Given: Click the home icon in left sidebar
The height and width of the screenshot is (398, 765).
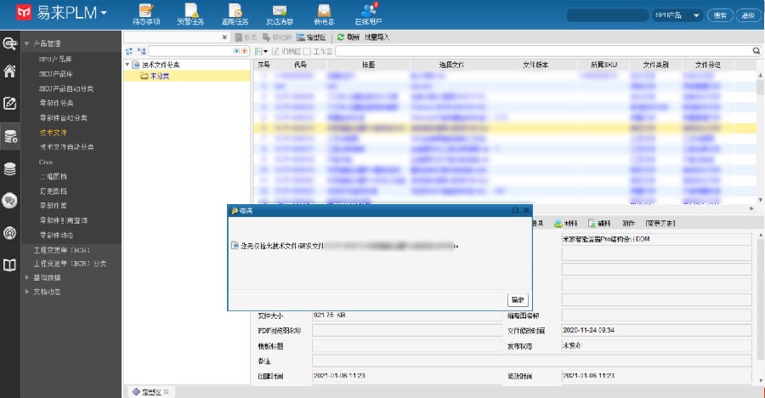Looking at the screenshot, I should 10,71.
